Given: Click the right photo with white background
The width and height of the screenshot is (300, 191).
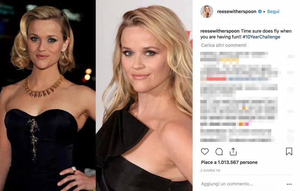Looking at the screenshot, I should click(x=144, y=95).
